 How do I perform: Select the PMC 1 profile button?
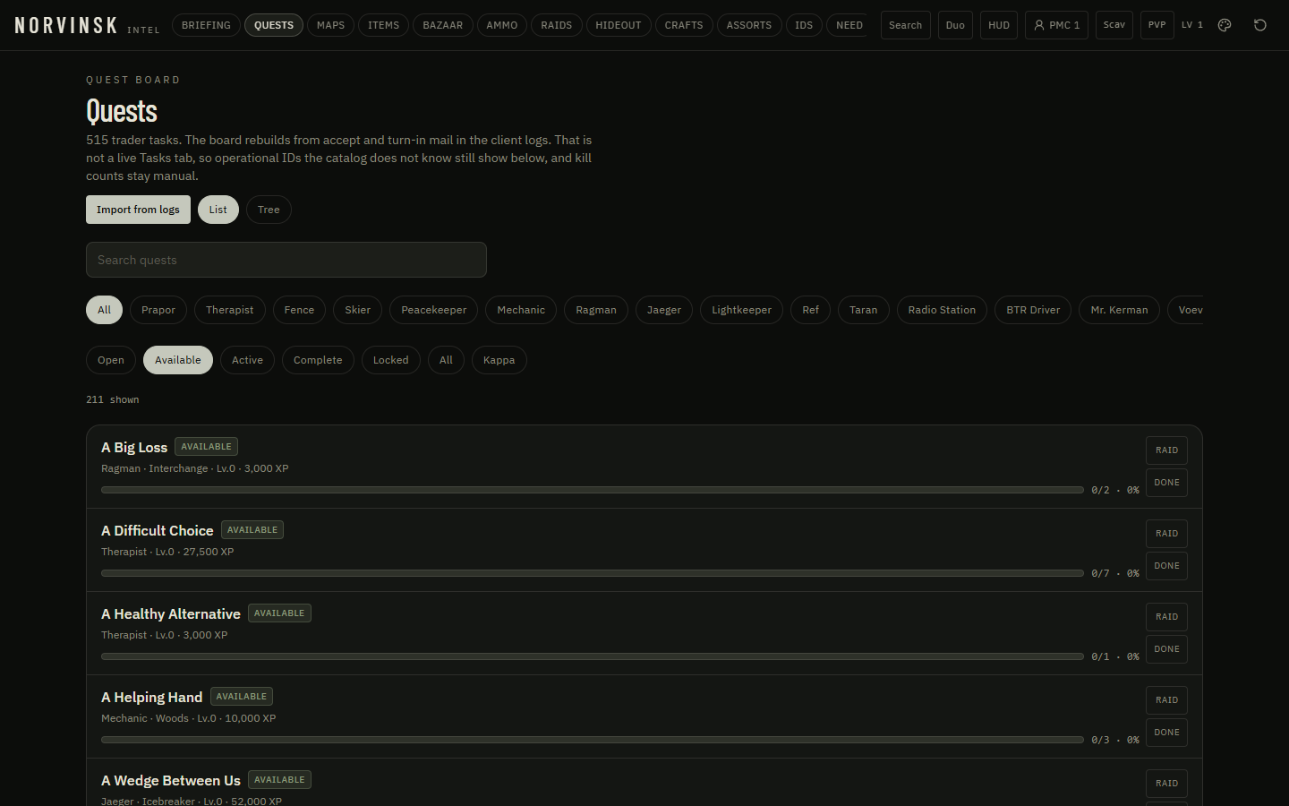pyautogui.click(x=1056, y=25)
